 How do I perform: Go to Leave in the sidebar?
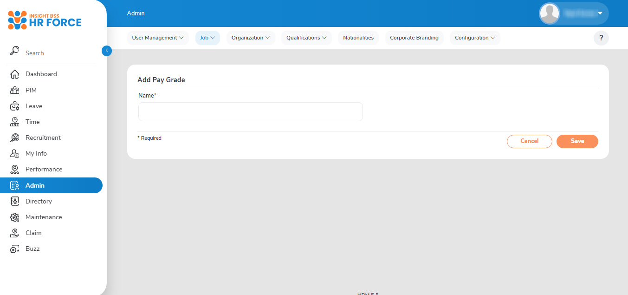tap(34, 106)
